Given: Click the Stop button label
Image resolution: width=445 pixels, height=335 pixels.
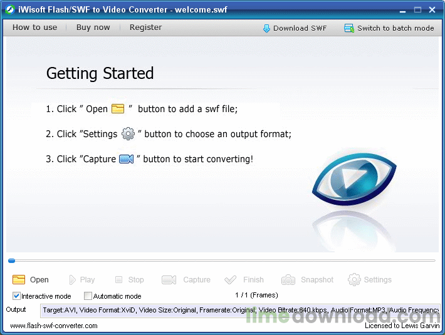Looking at the screenshot, I should click(136, 280).
